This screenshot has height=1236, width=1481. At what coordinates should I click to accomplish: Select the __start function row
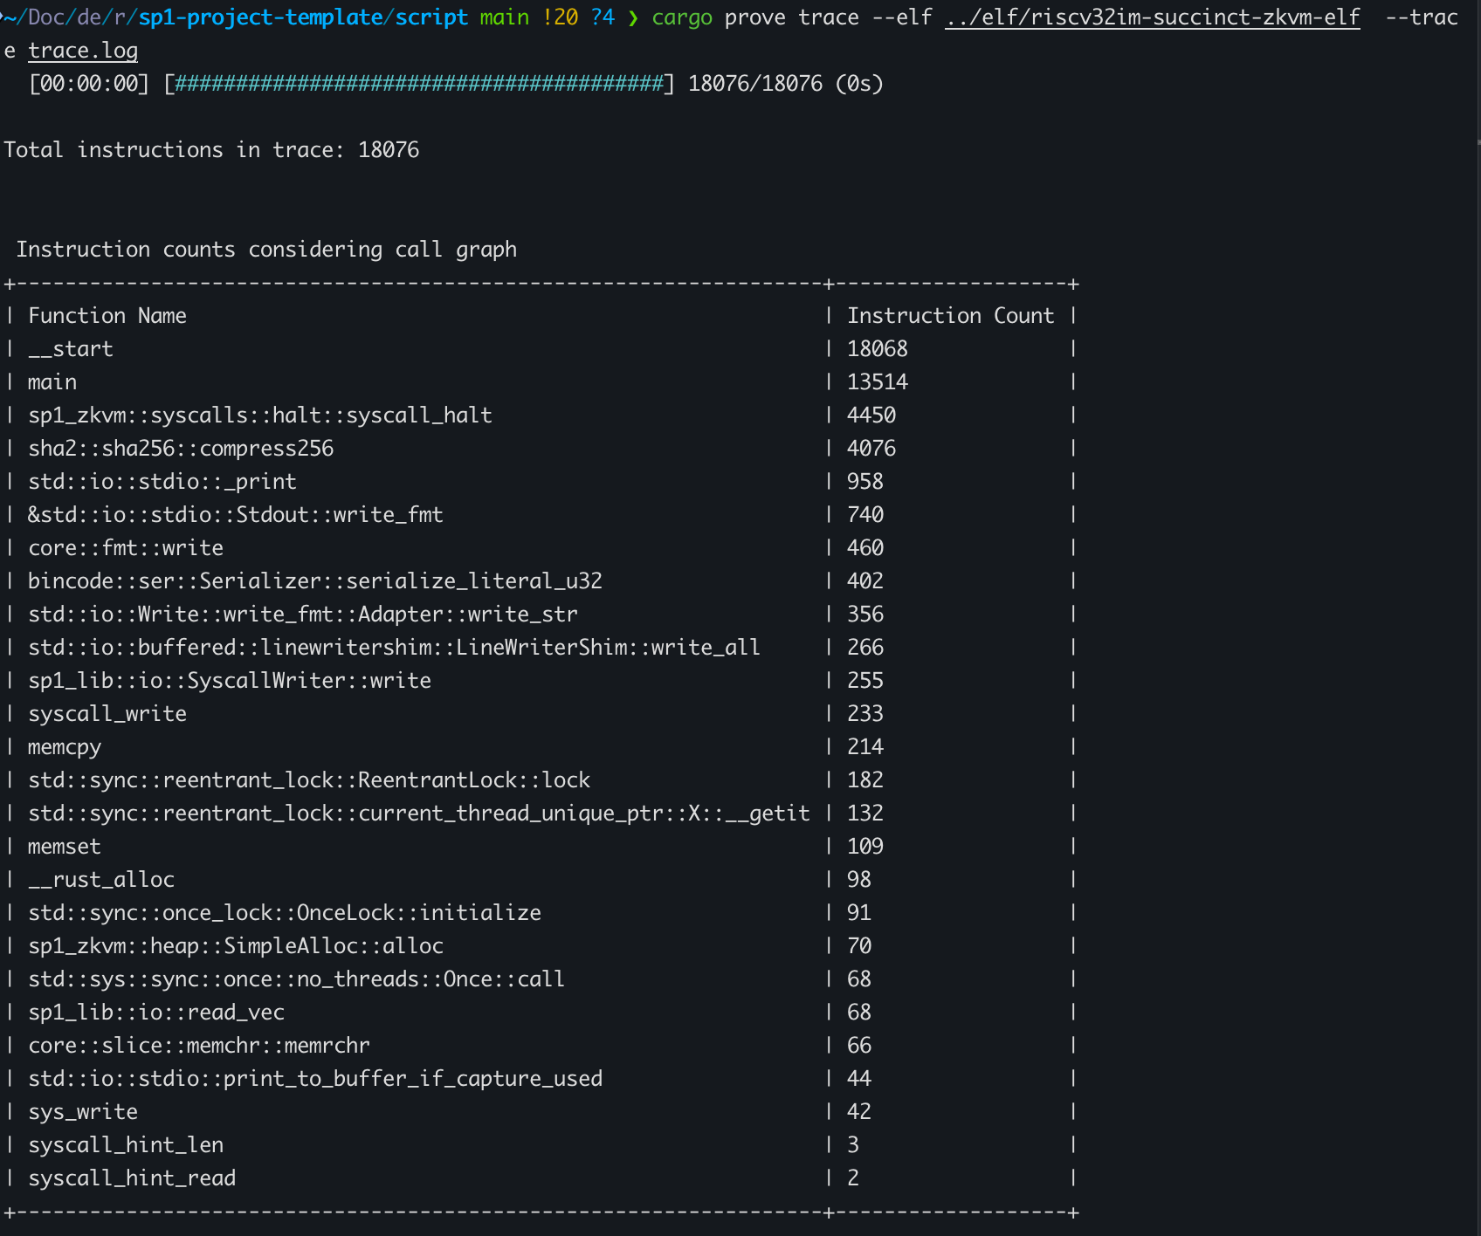click(x=71, y=349)
